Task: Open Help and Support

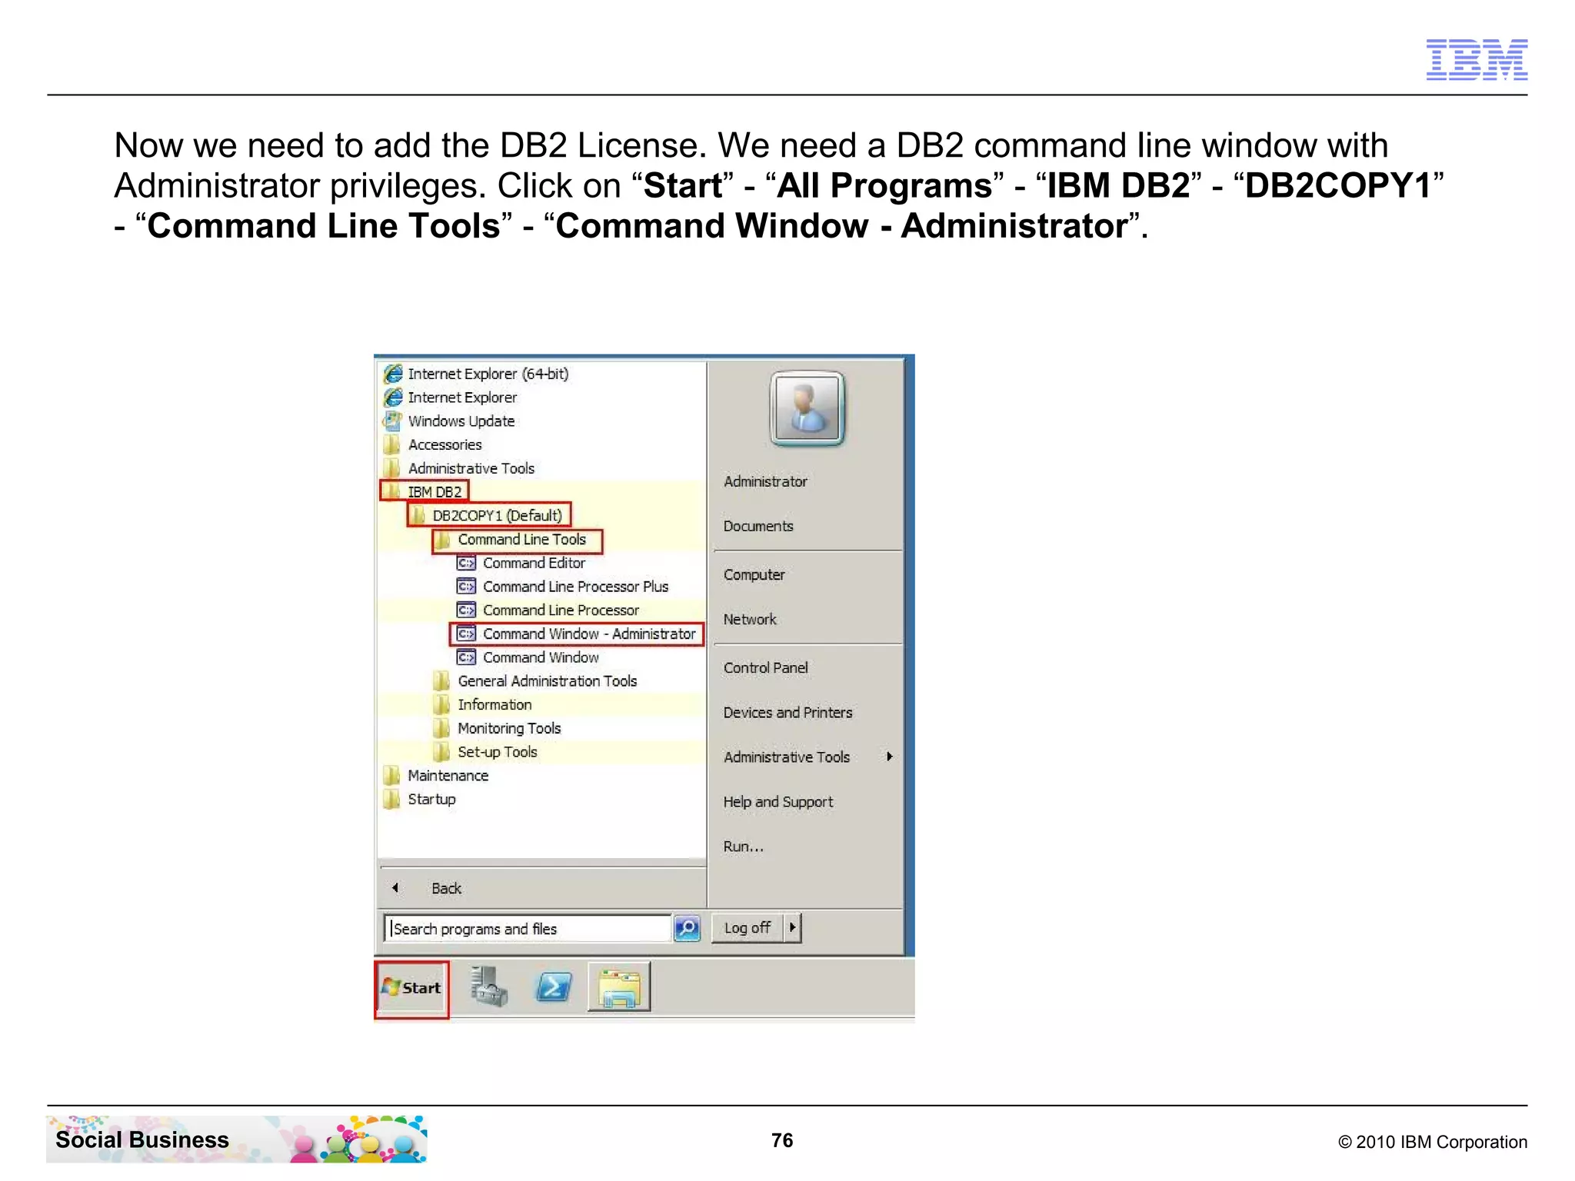Action: tap(778, 801)
